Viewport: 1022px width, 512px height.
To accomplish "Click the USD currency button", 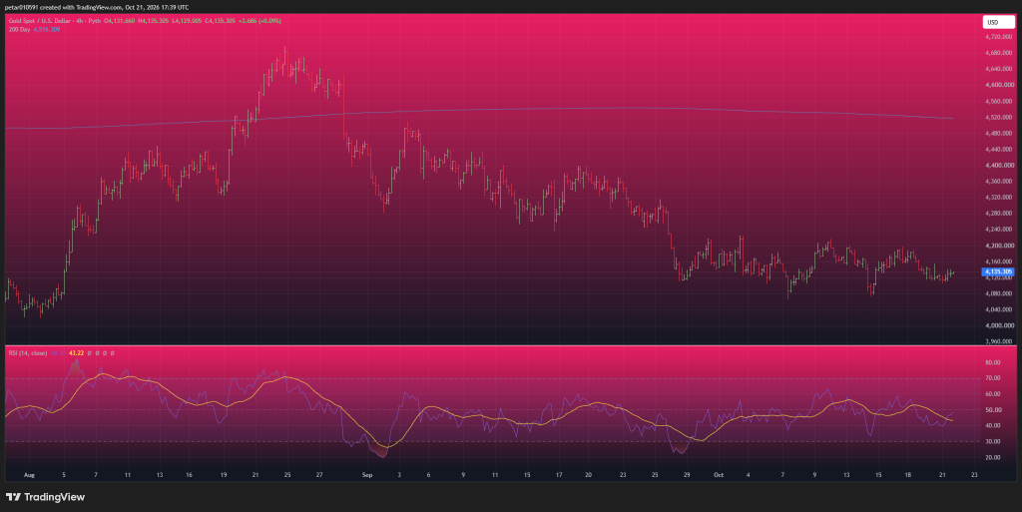I will pyautogui.click(x=998, y=22).
